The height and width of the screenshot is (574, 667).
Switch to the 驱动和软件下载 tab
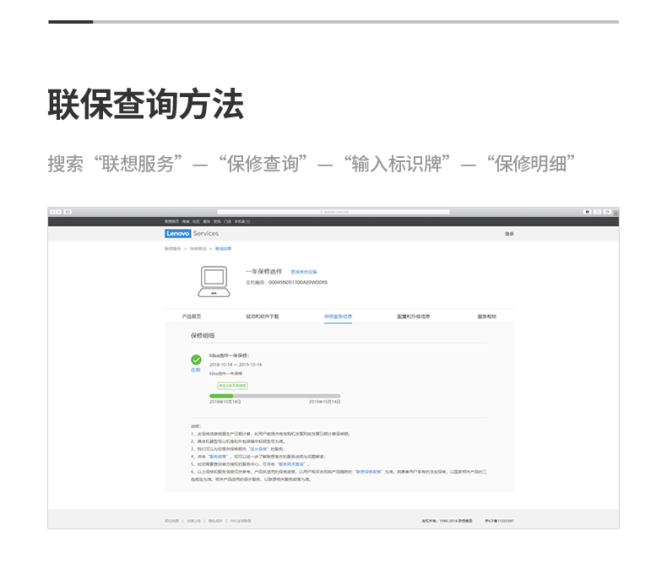click(x=263, y=317)
